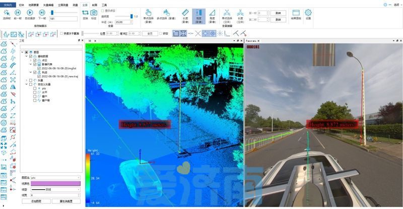Image resolution: width=403 pixels, height=209 pixels.
Task: Go to the previous frame (前一帧)
Action: (x=18, y=13)
